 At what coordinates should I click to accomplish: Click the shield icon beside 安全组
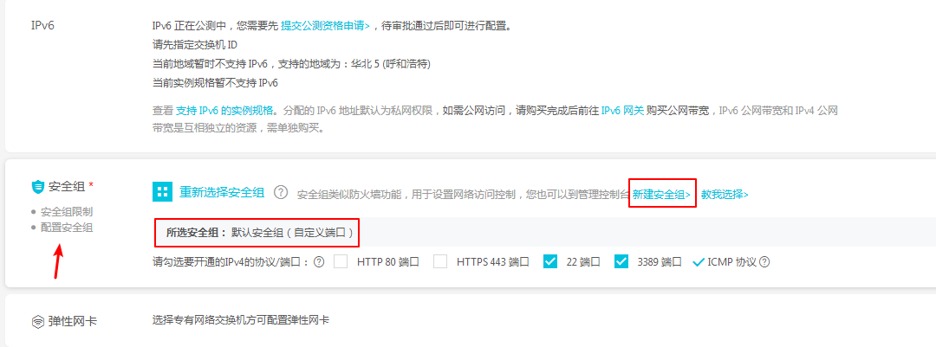click(37, 187)
